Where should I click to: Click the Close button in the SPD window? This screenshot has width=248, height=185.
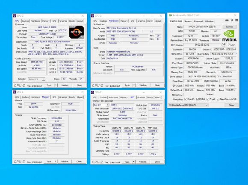pyautogui.click(x=157, y=162)
